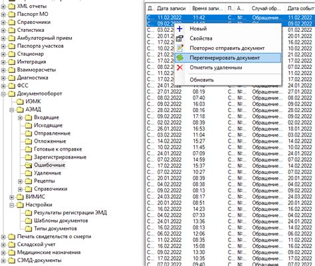This screenshot has width=315, height=266.
Task: Click the 'Результаты регистрации ЭМД' folder icon
Action: coord(29,213)
